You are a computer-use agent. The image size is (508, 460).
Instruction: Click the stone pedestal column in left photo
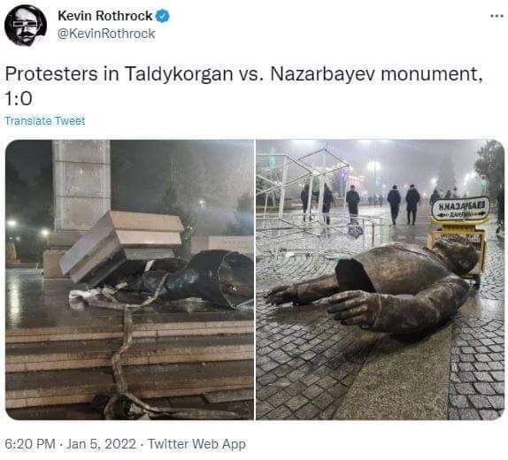81,187
